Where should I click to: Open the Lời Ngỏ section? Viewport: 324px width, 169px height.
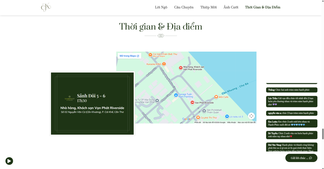[x=161, y=7]
